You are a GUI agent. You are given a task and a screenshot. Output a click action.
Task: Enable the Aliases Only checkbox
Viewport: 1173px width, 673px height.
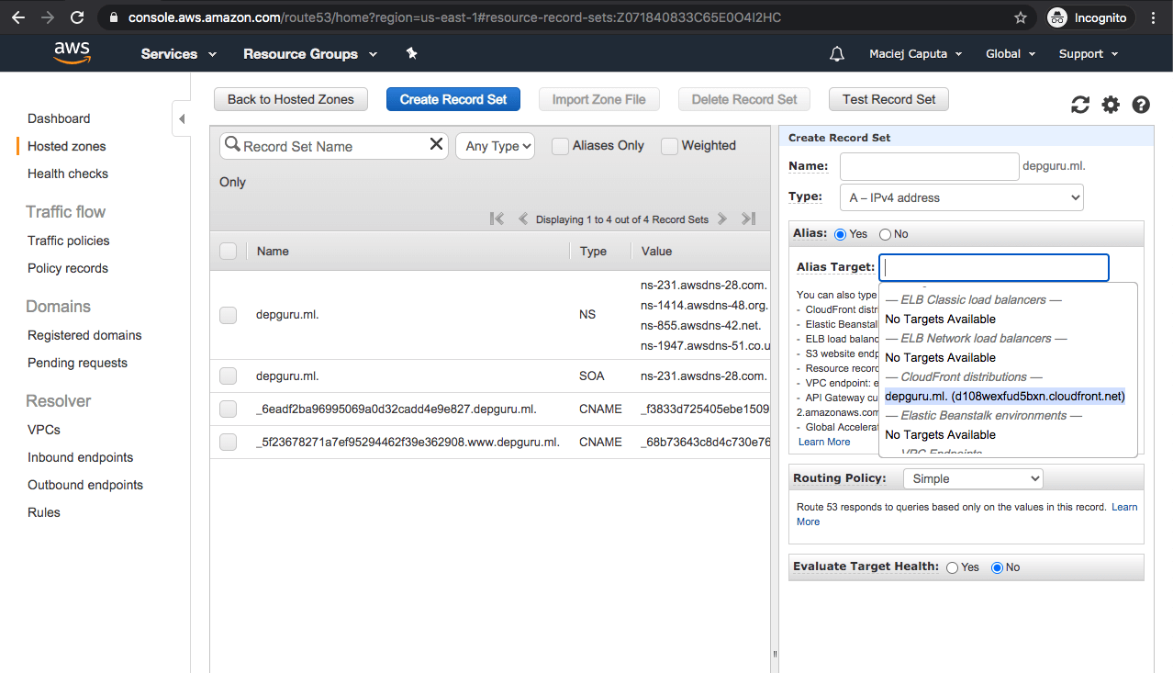point(560,146)
